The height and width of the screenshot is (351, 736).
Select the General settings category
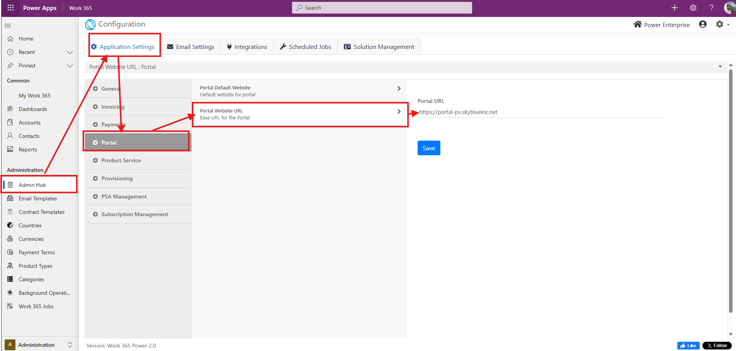(x=138, y=89)
